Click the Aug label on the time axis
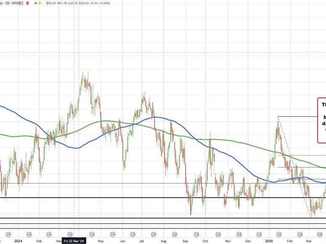Screen dimensions: 326x244 (163, 241)
